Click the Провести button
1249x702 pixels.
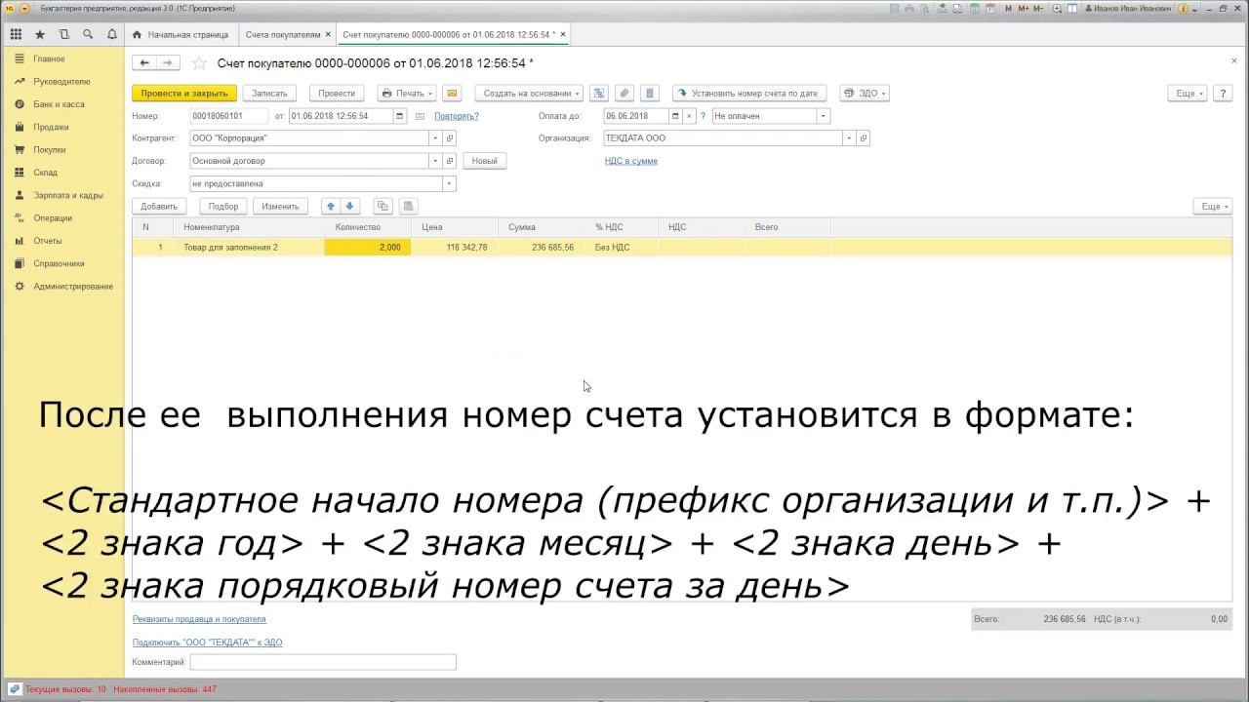pos(337,94)
